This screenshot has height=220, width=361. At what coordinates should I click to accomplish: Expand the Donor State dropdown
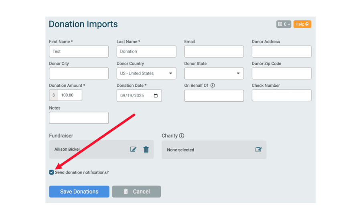(214, 74)
